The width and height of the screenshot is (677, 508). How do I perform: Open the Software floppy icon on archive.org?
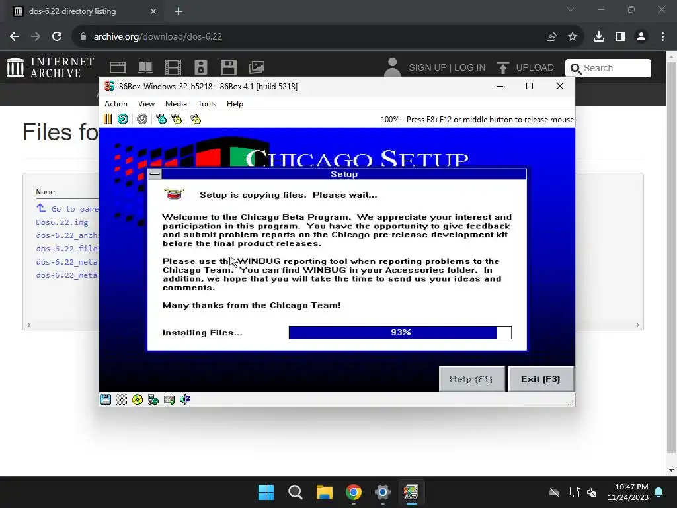pyautogui.click(x=228, y=67)
